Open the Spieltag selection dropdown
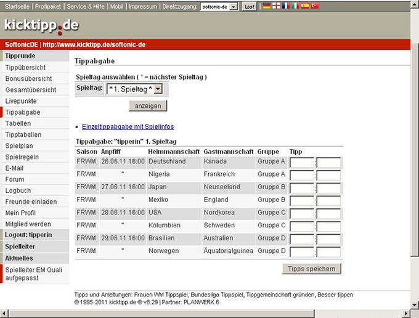419x318 pixels. [x=134, y=89]
